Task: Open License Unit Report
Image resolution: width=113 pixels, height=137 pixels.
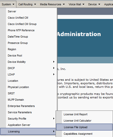Action: [76, 114]
